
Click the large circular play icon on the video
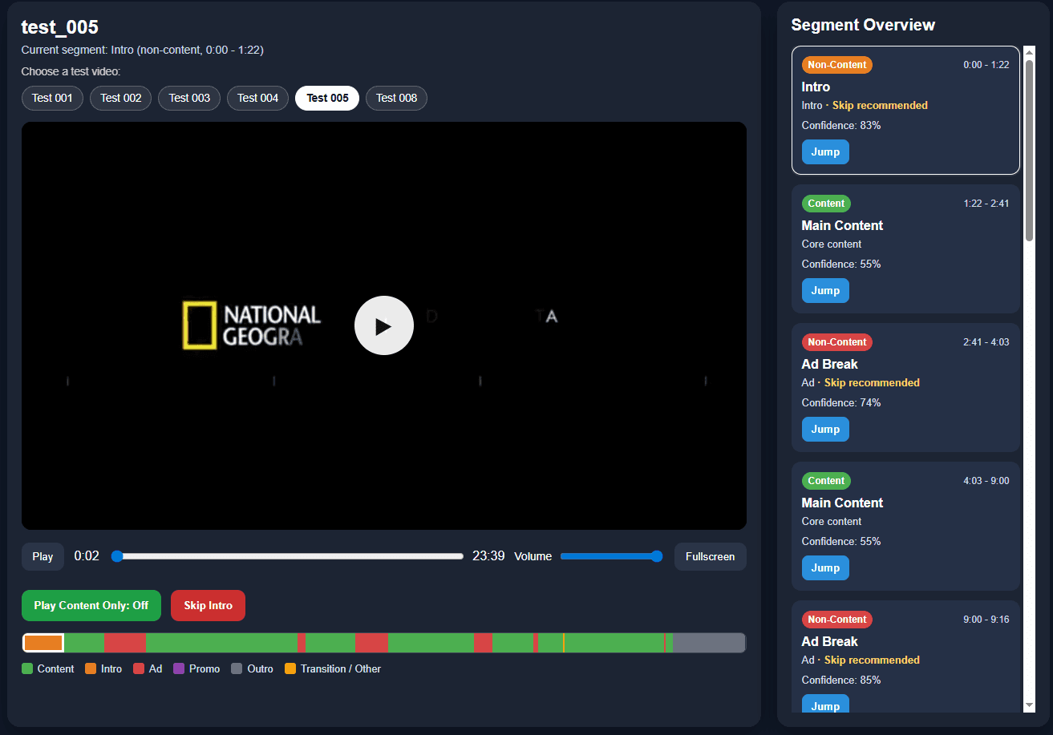pyautogui.click(x=384, y=325)
